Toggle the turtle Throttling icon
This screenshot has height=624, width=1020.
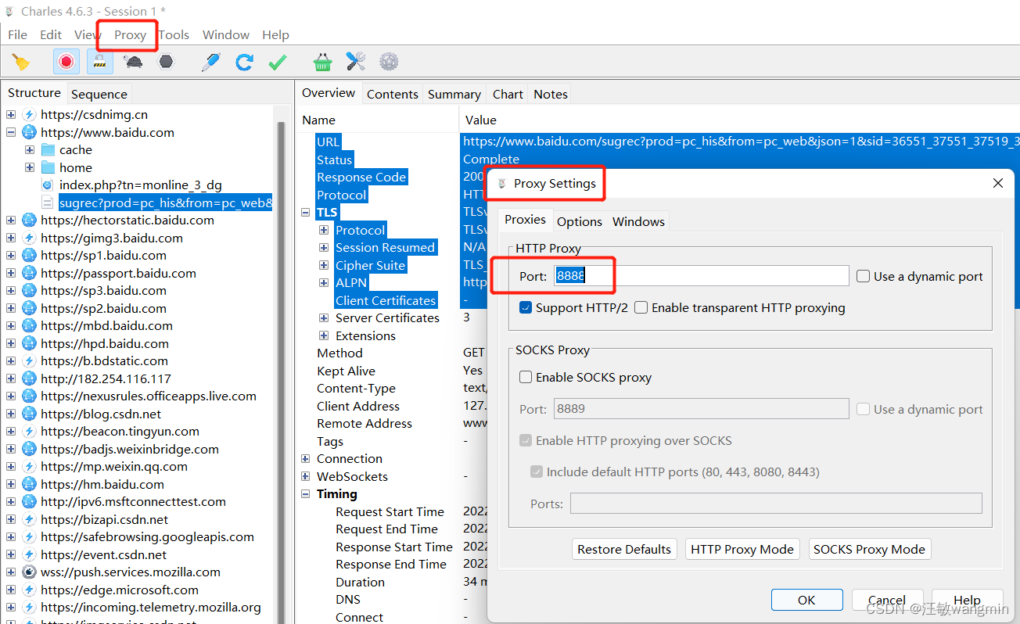pyautogui.click(x=133, y=62)
